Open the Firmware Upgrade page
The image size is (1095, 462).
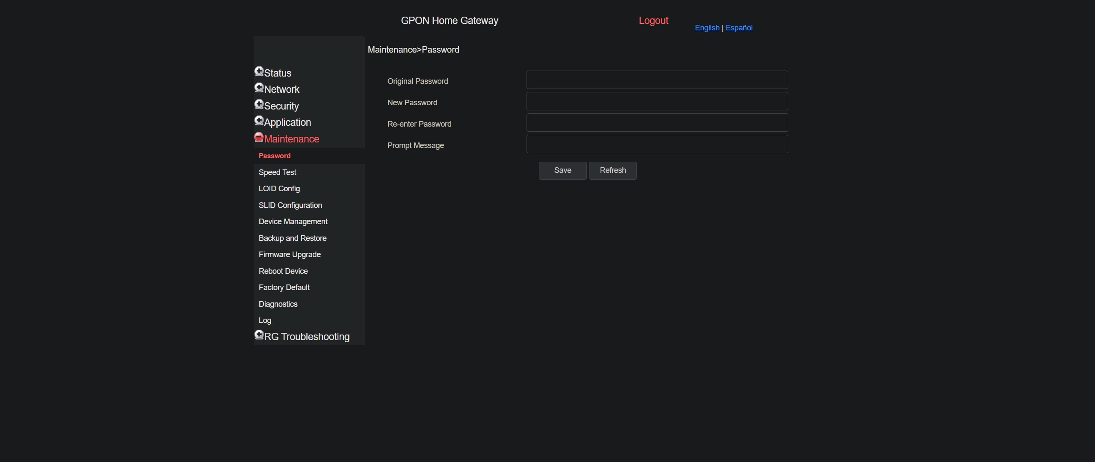click(x=290, y=255)
